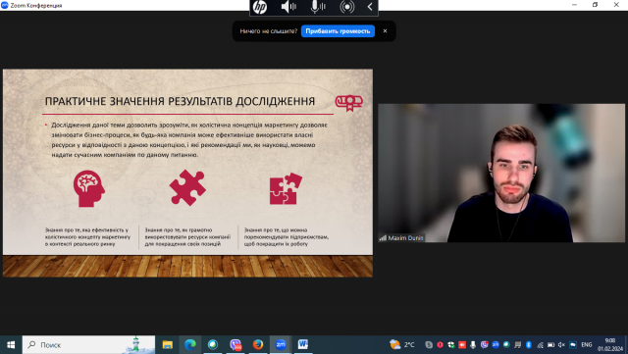Collapse the HP audio overlay with the arrow
Viewport: 628px width, 354px height.
pyautogui.click(x=370, y=7)
